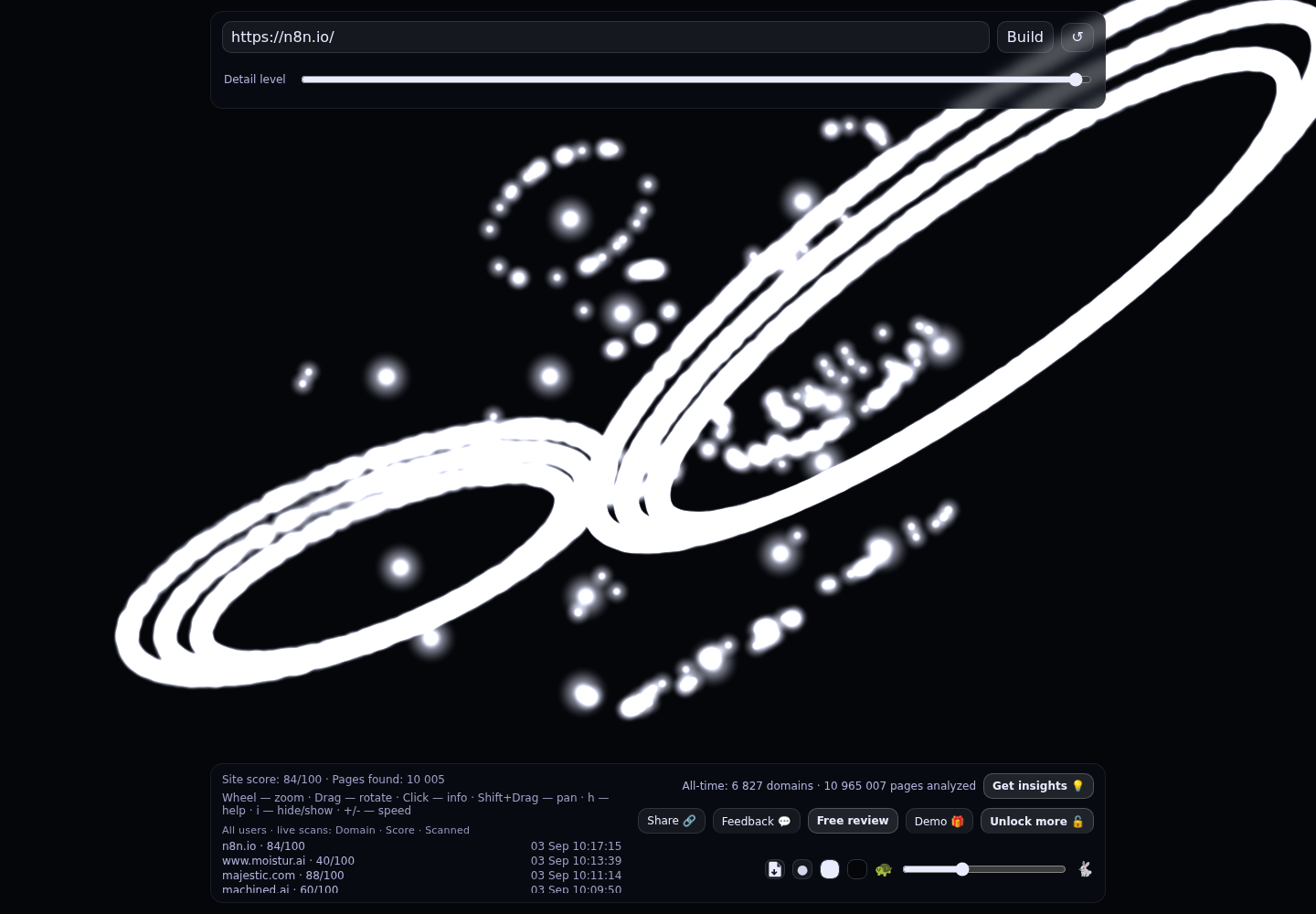
Task: Click the 03 Sep 10:13:39 timestamp
Action: coord(576,861)
